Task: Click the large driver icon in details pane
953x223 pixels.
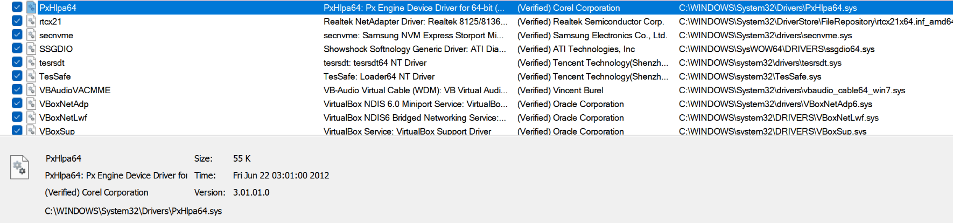Action: point(19,167)
